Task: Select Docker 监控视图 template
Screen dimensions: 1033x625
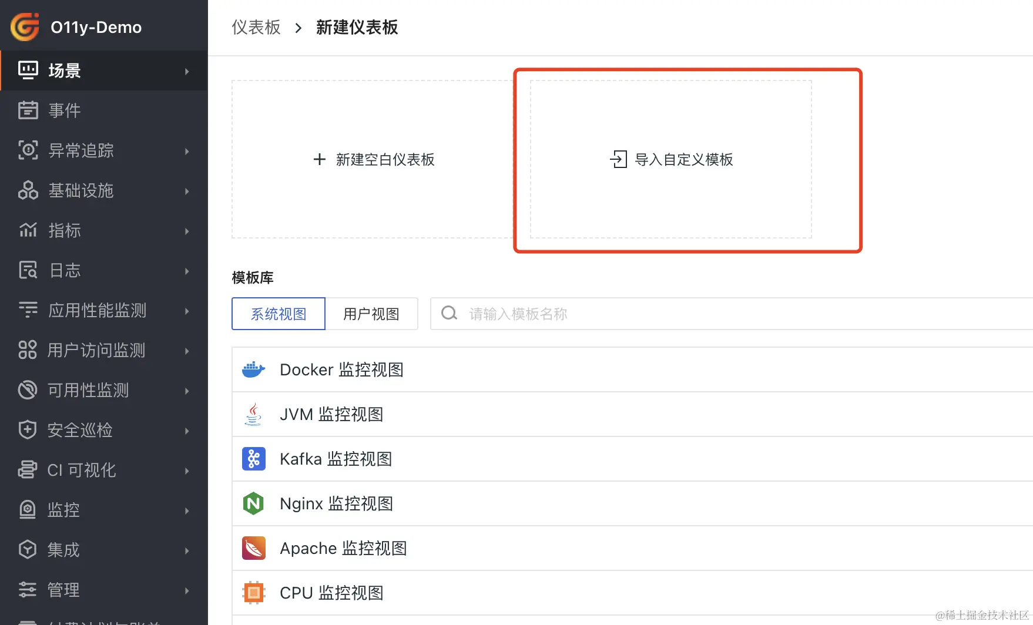Action: (x=632, y=369)
